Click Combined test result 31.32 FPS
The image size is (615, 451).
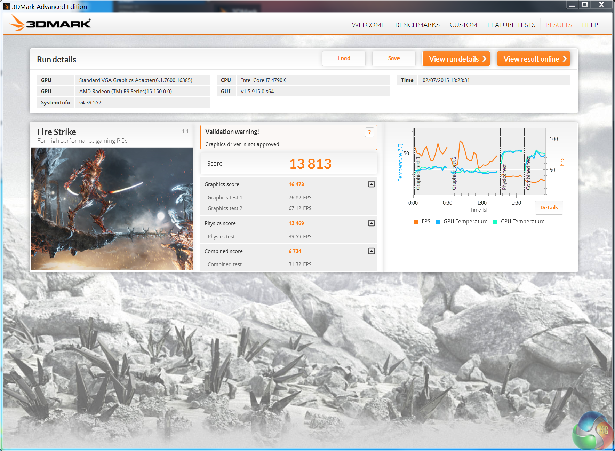(x=300, y=264)
